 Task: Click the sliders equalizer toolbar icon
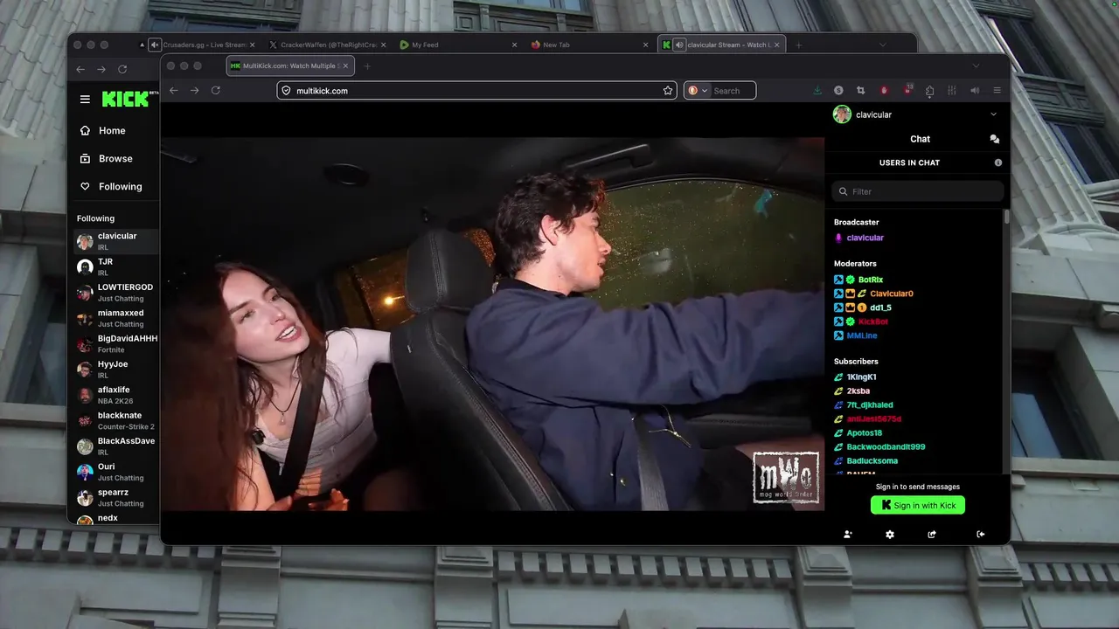952,90
